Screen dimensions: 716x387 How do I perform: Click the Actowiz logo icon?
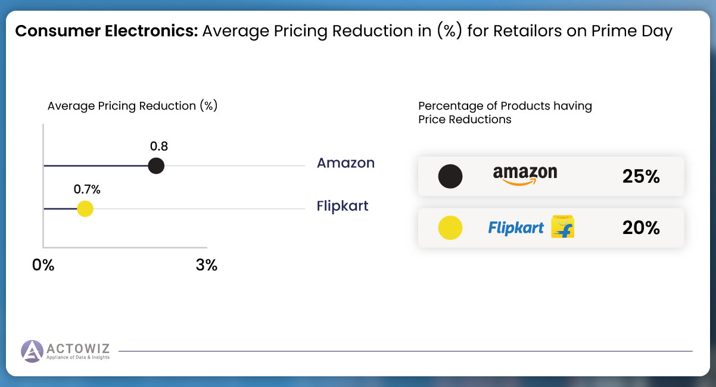pos(32,351)
